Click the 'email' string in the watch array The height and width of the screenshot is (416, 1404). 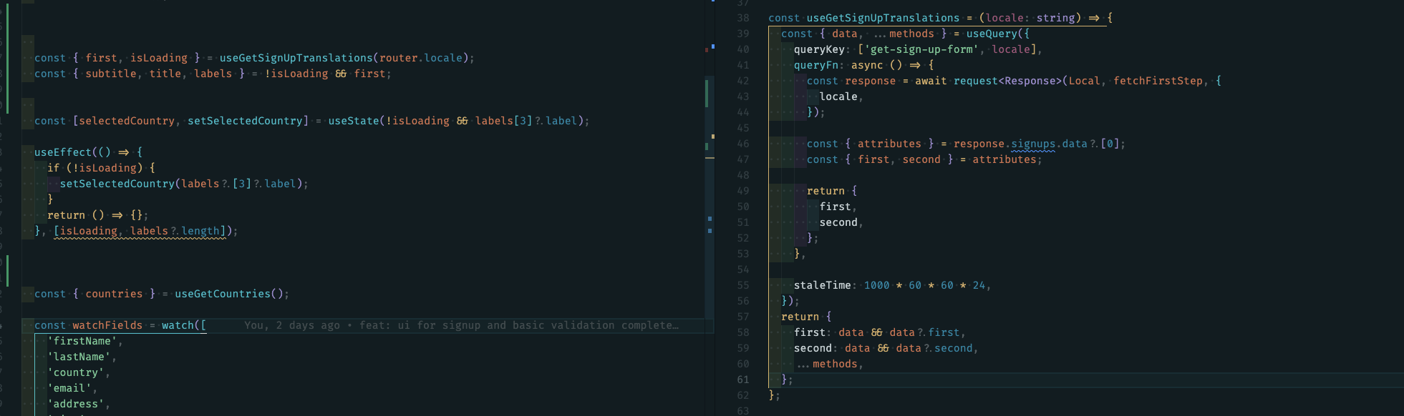(69, 388)
